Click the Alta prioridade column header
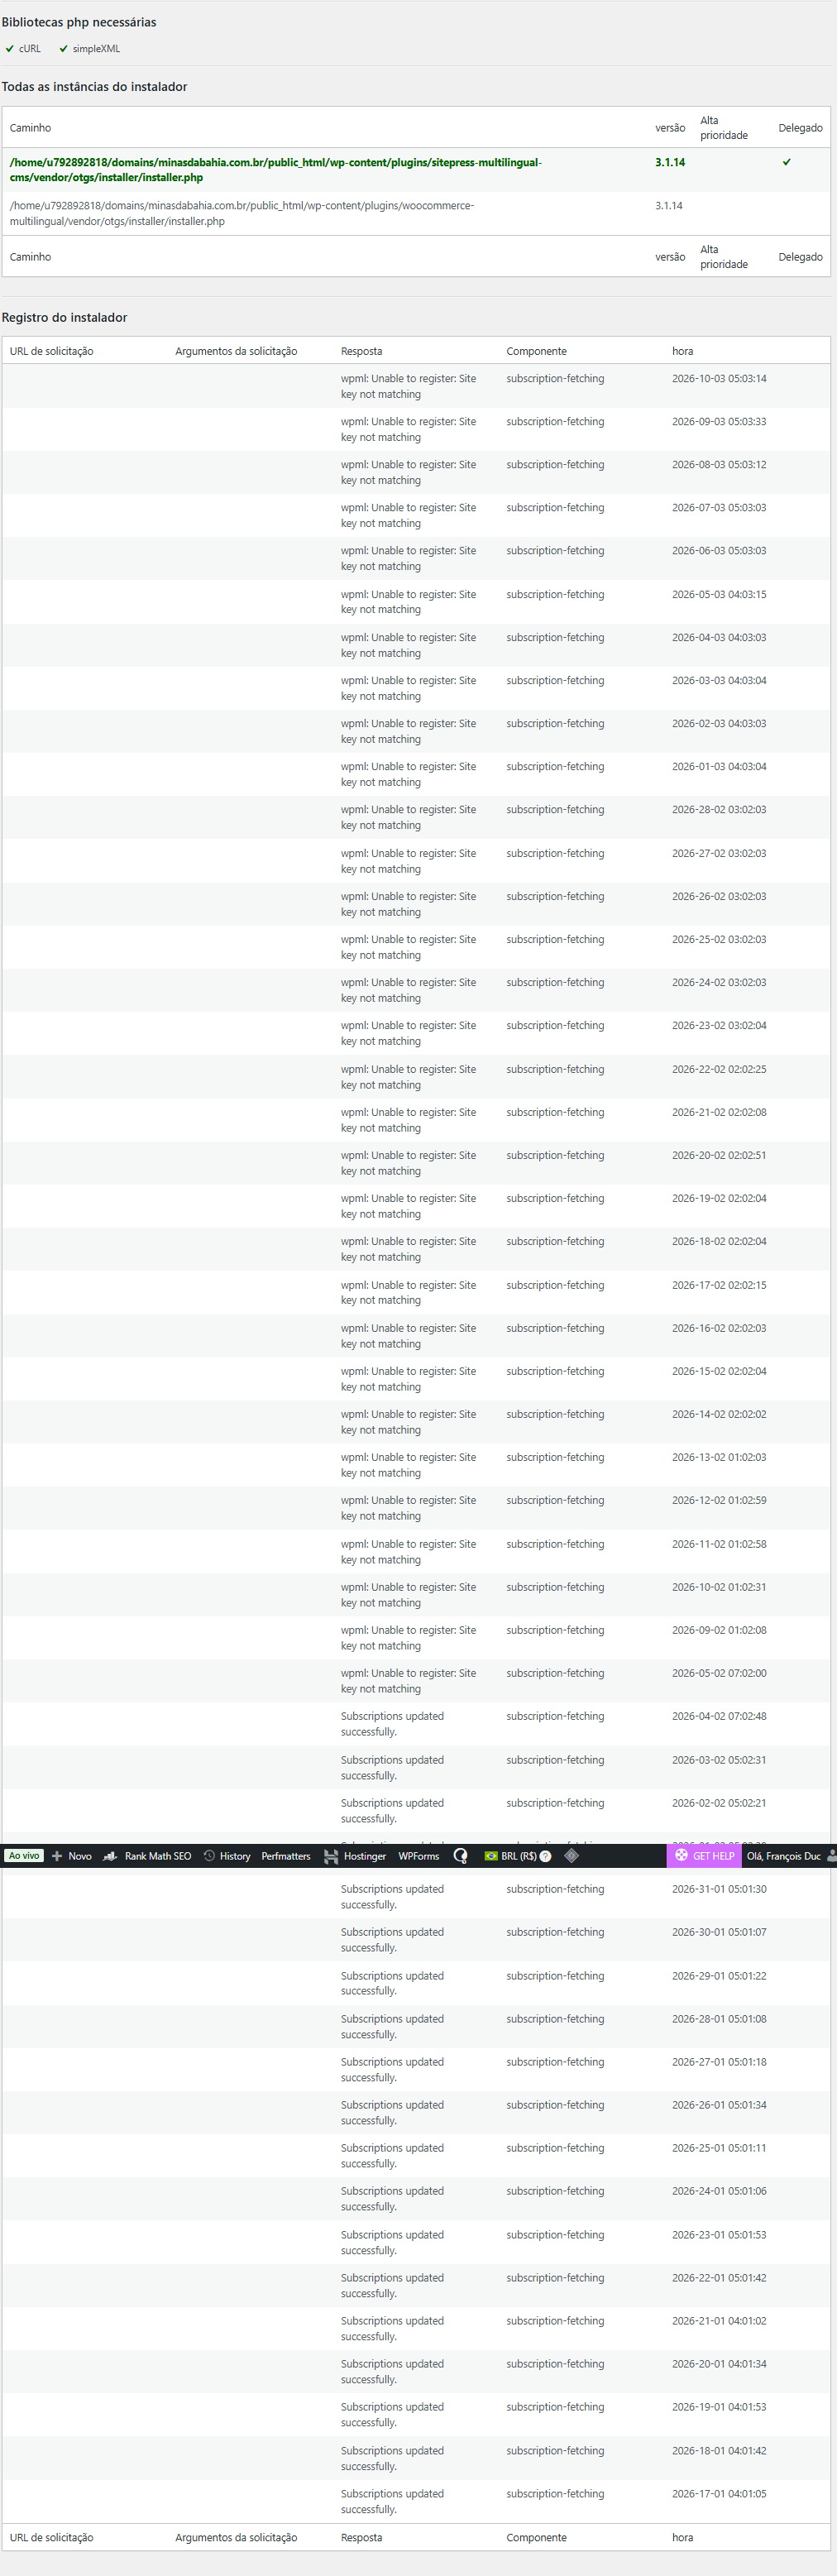The width and height of the screenshot is (837, 2576). 723,128
